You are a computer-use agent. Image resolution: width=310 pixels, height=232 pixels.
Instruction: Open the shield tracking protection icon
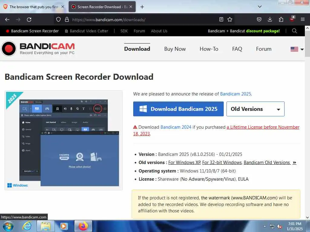(x=58, y=20)
